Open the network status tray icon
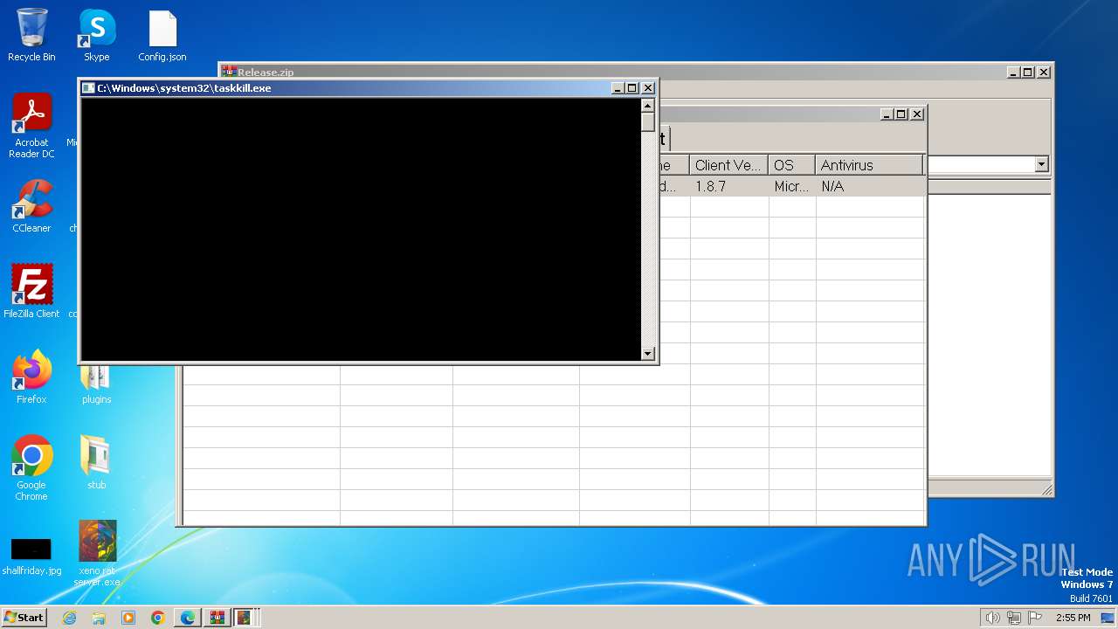 tap(1014, 618)
